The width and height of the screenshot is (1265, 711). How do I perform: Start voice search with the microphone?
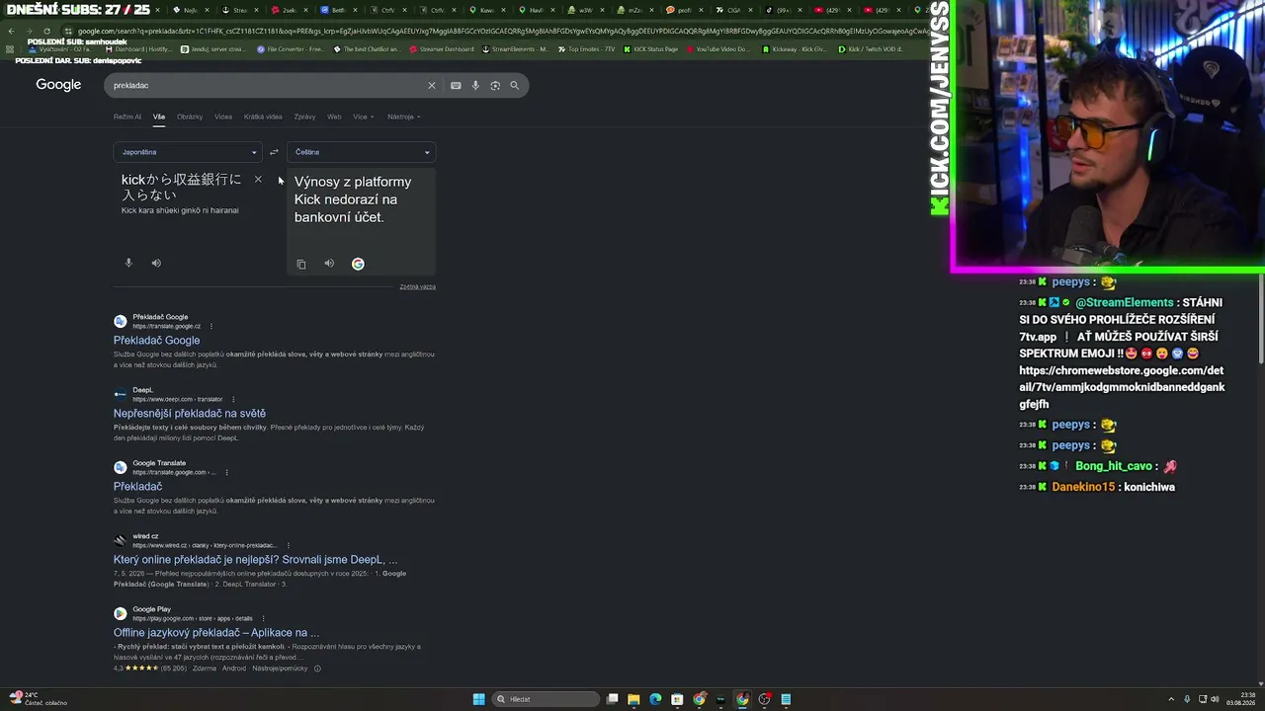pos(475,85)
